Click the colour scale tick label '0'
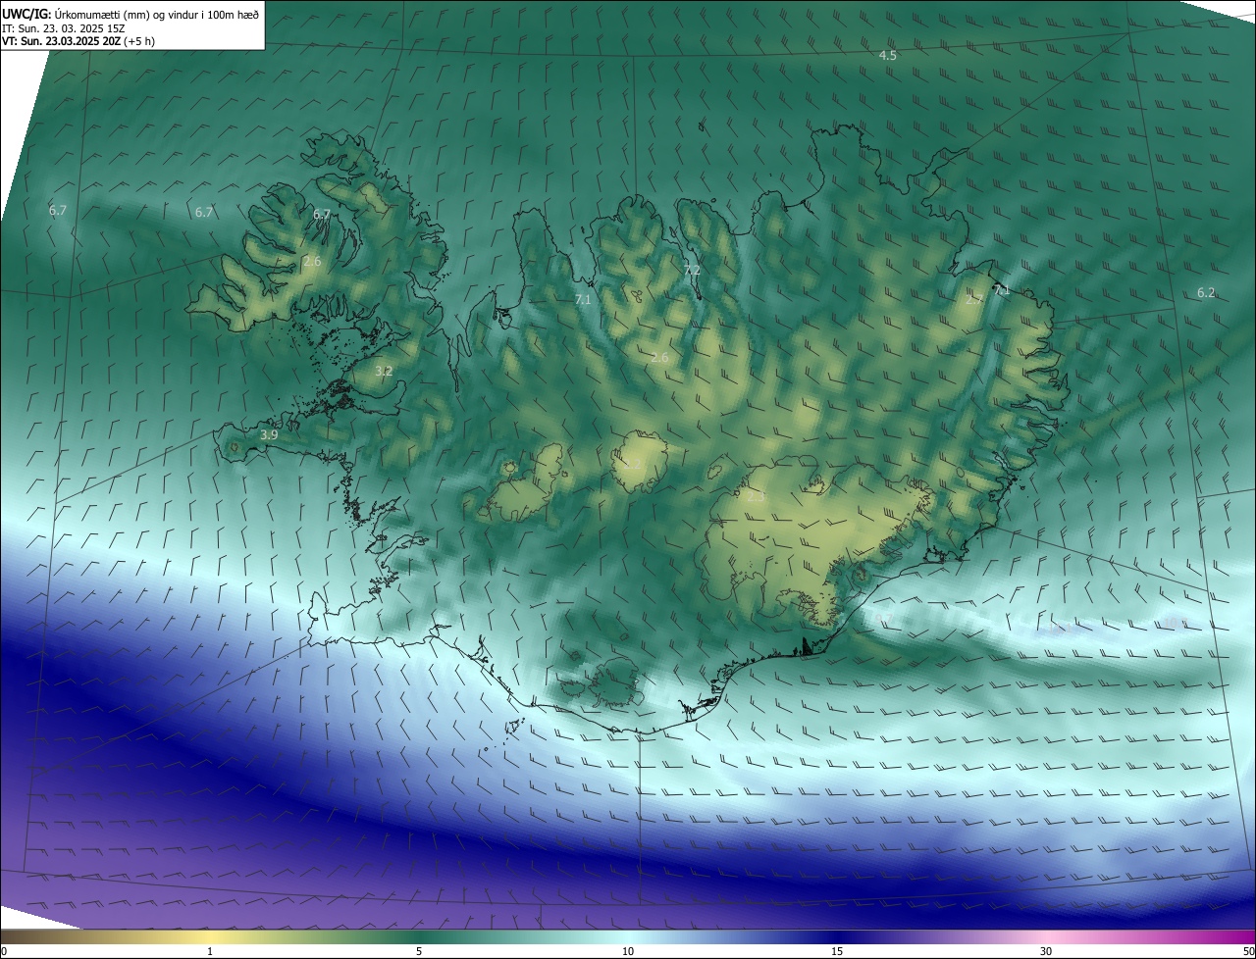 click(4, 951)
